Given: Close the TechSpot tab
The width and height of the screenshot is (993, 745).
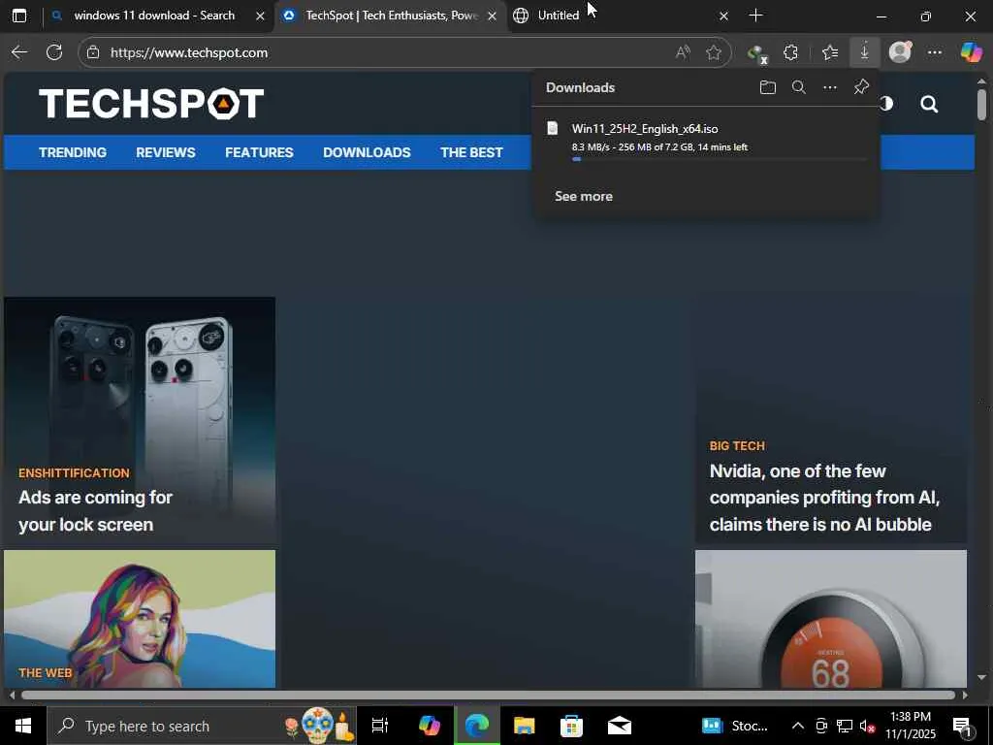Looking at the screenshot, I should tap(492, 16).
